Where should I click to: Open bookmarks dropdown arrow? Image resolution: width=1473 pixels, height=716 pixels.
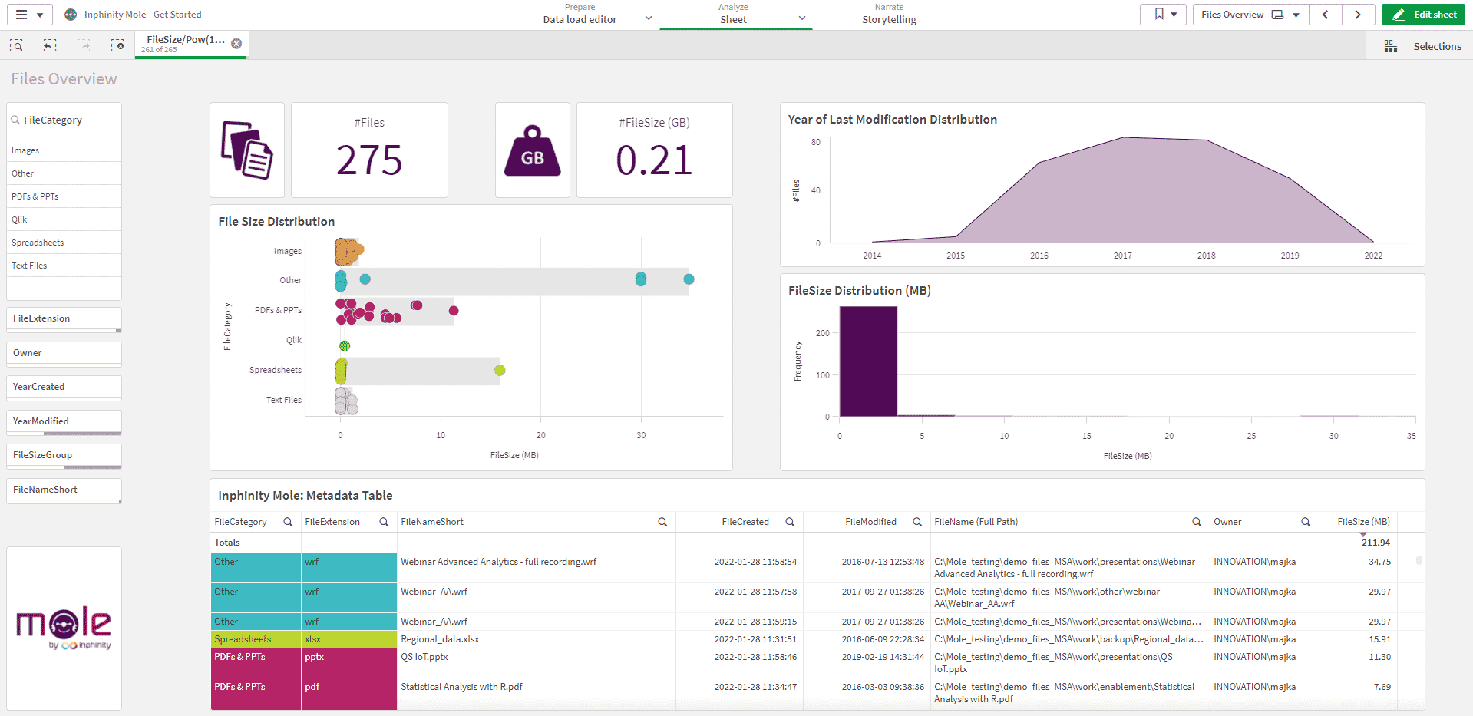[1174, 15]
